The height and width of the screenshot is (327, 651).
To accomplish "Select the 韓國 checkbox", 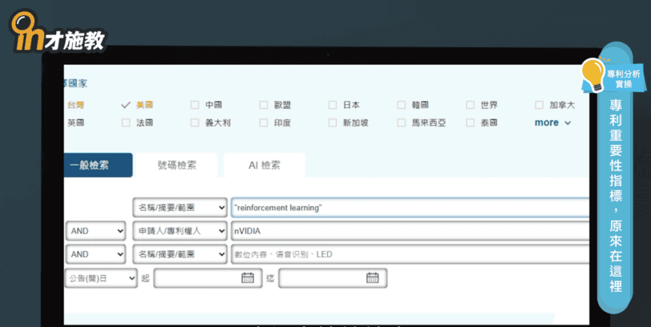I will pos(402,105).
